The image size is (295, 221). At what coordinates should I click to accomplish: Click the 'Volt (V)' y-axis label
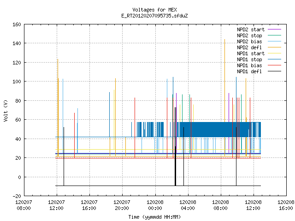tap(6, 110)
